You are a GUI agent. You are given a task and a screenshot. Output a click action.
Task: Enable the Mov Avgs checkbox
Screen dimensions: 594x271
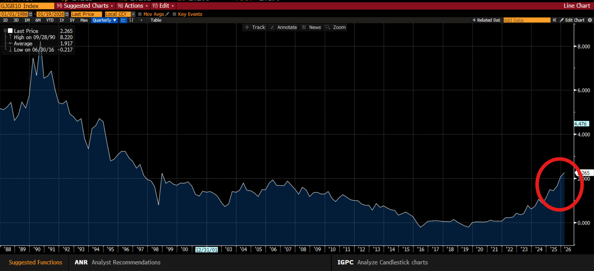click(x=139, y=14)
